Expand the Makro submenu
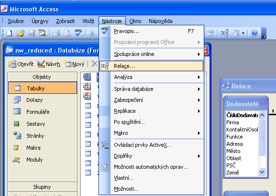 point(151,133)
